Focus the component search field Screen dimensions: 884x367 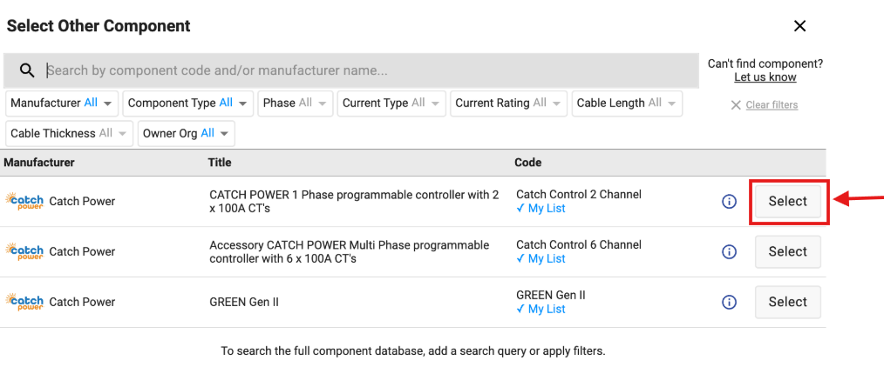pyautogui.click(x=371, y=70)
